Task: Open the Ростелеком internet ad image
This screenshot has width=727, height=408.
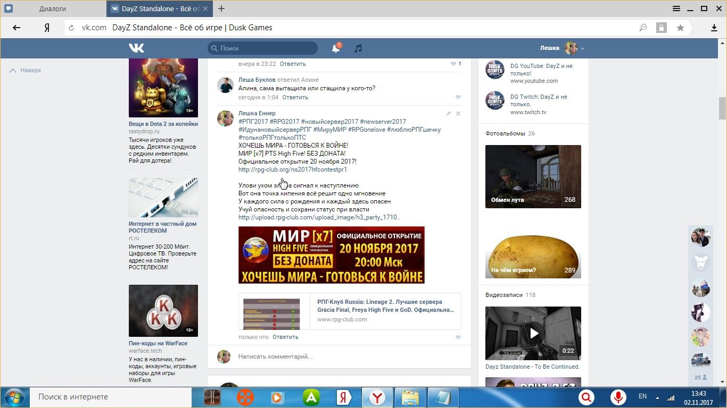Action: (x=163, y=198)
